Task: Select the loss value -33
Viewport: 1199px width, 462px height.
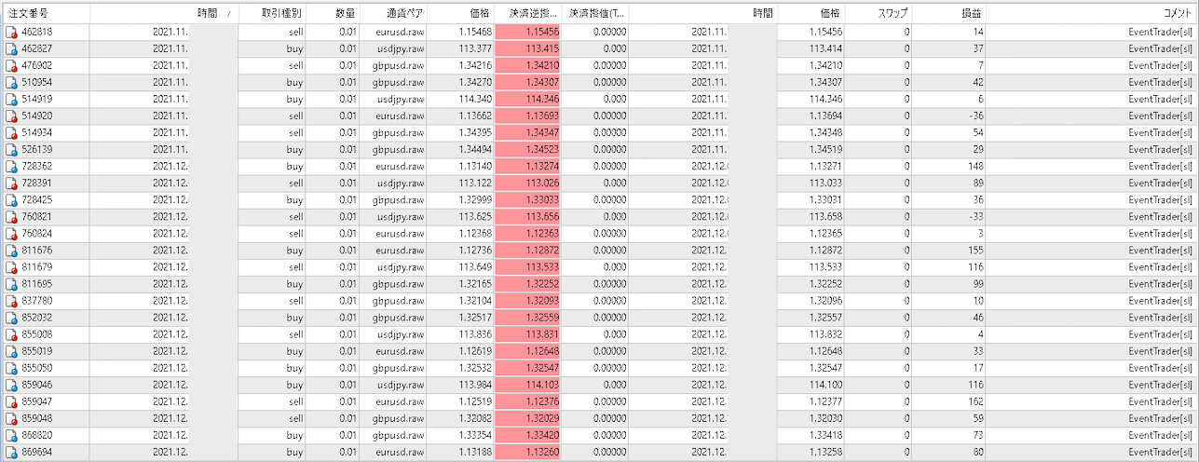Action: [976, 216]
